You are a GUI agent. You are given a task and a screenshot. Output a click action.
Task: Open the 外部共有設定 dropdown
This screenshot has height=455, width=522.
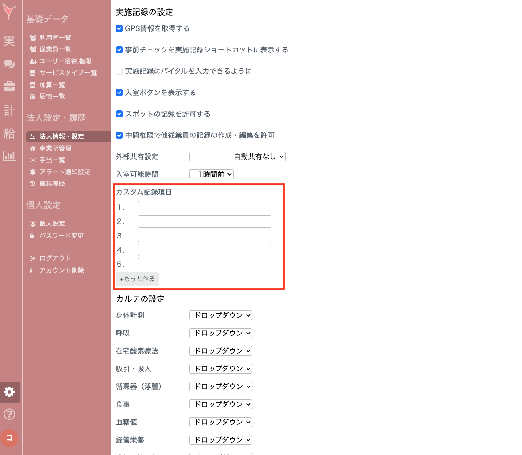tap(237, 156)
